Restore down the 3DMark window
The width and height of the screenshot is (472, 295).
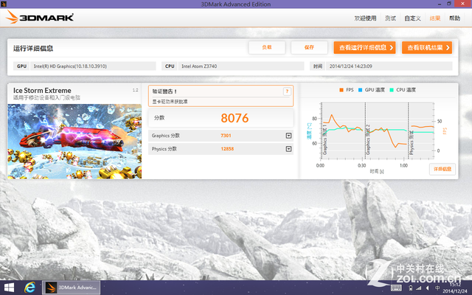[449, 4]
